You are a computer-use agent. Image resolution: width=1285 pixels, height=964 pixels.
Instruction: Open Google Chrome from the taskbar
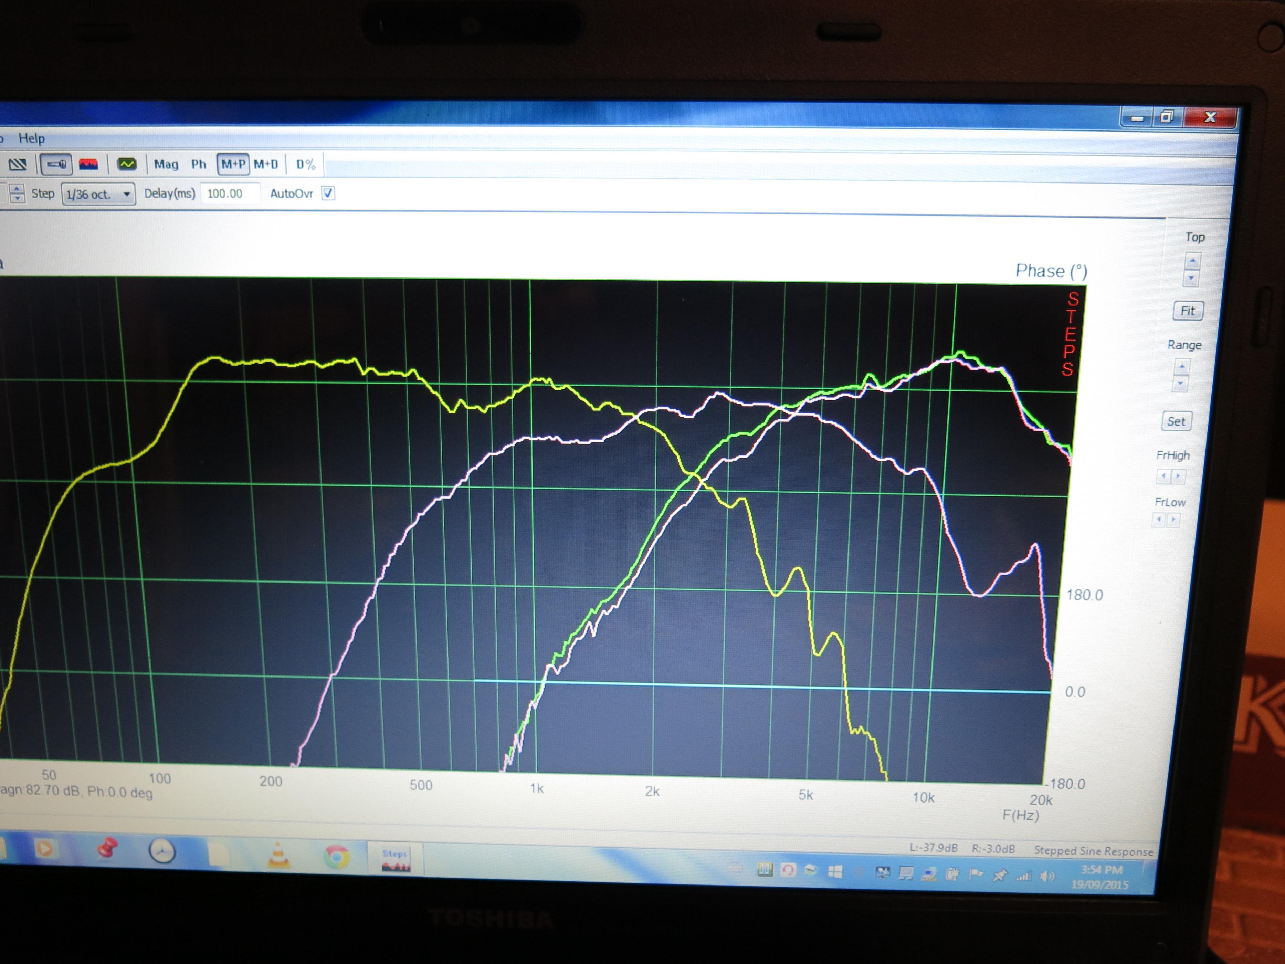pyautogui.click(x=336, y=857)
